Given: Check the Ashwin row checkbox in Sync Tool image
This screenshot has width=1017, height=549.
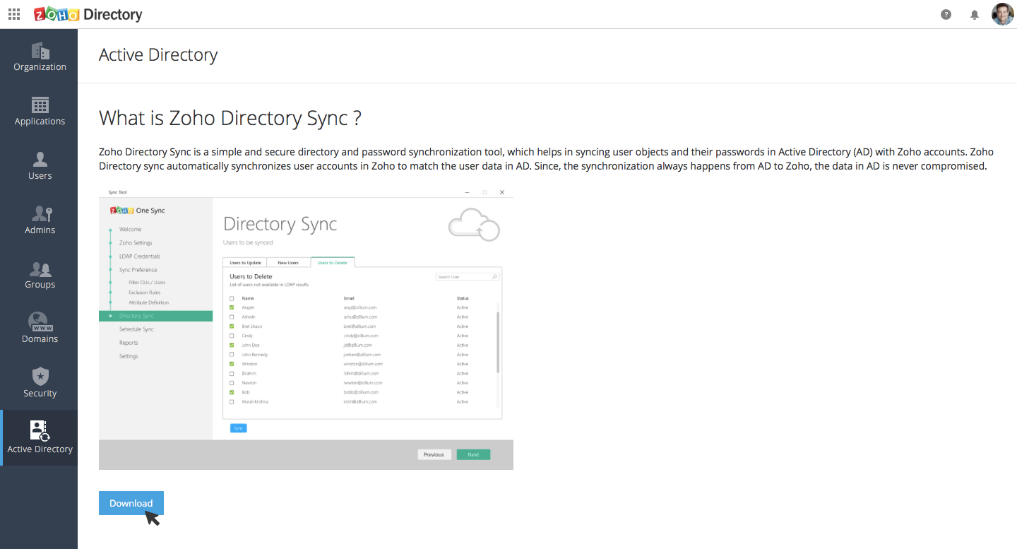Looking at the screenshot, I should 232,317.
